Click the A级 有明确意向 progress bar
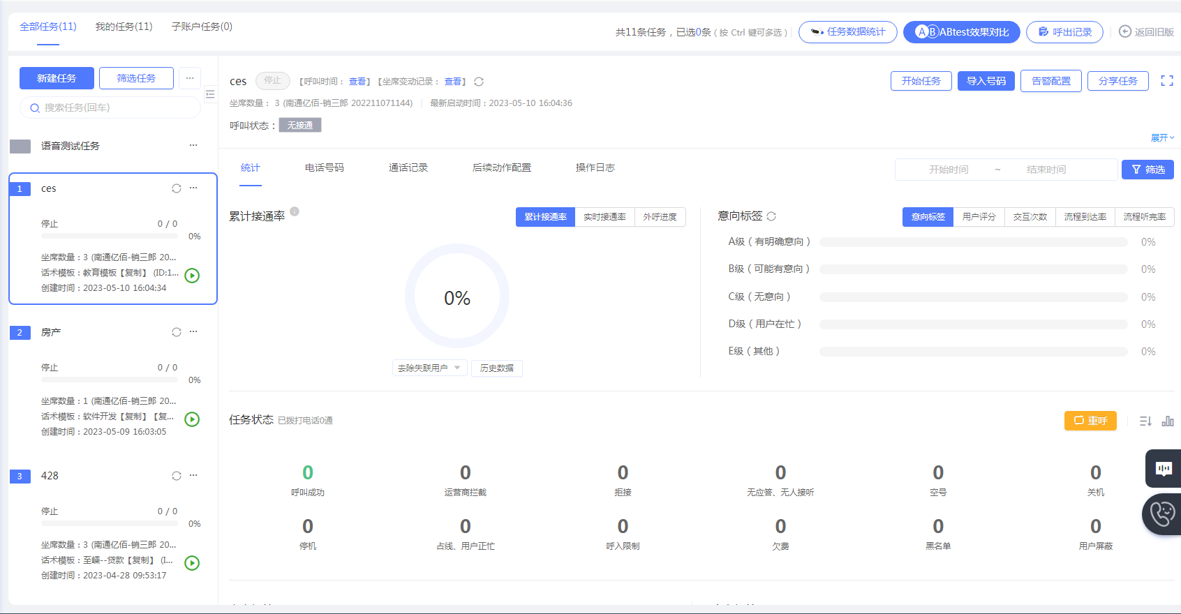Screen dimensions: 1181x614 (x=974, y=242)
